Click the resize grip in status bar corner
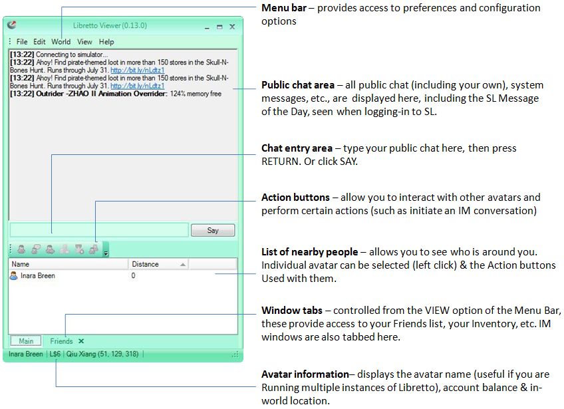This screenshot has width=564, height=409. coord(234,355)
